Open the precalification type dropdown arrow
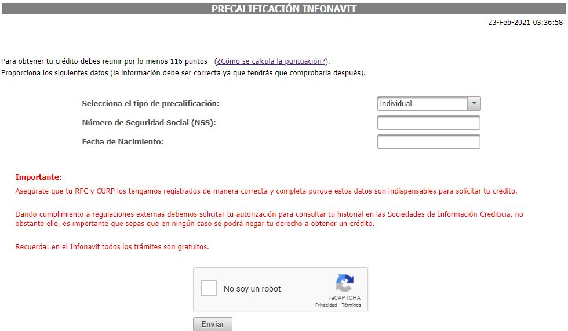 pyautogui.click(x=474, y=104)
